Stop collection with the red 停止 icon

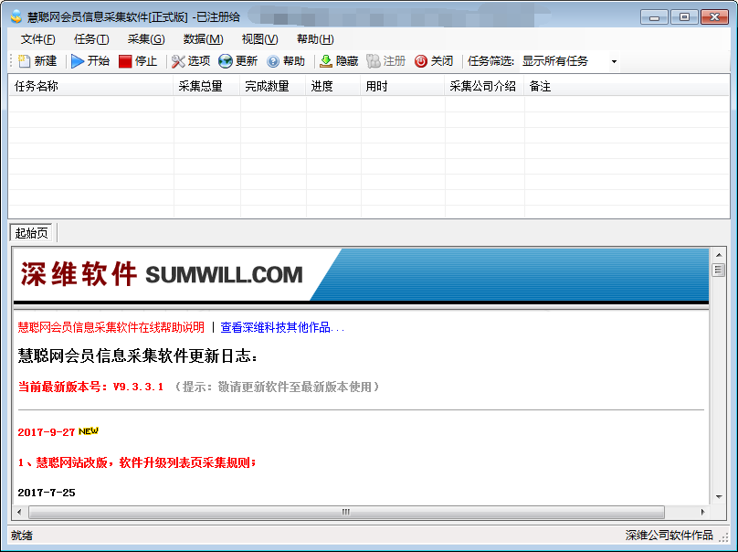coord(125,61)
